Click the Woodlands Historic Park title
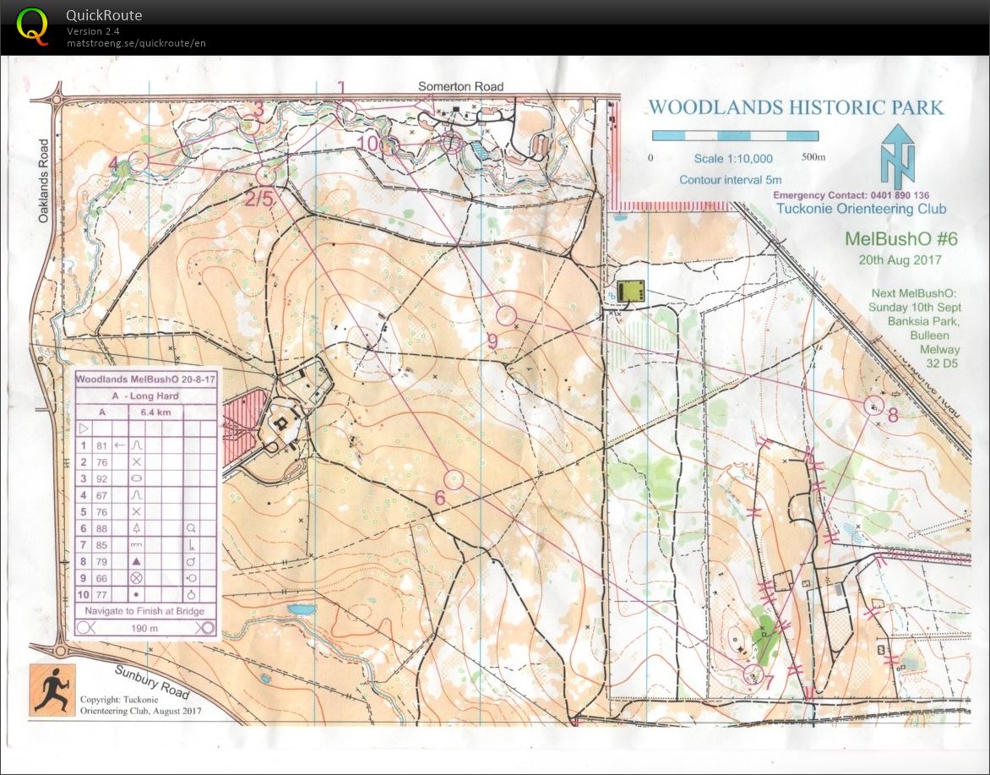This screenshot has height=775, width=990. pos(796,108)
